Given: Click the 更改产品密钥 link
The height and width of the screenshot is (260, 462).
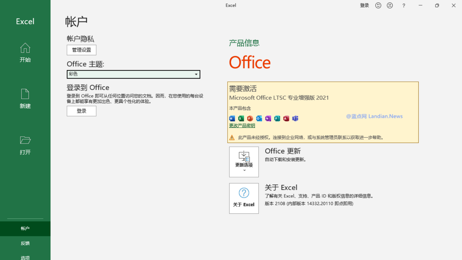Looking at the screenshot, I should 242,126.
